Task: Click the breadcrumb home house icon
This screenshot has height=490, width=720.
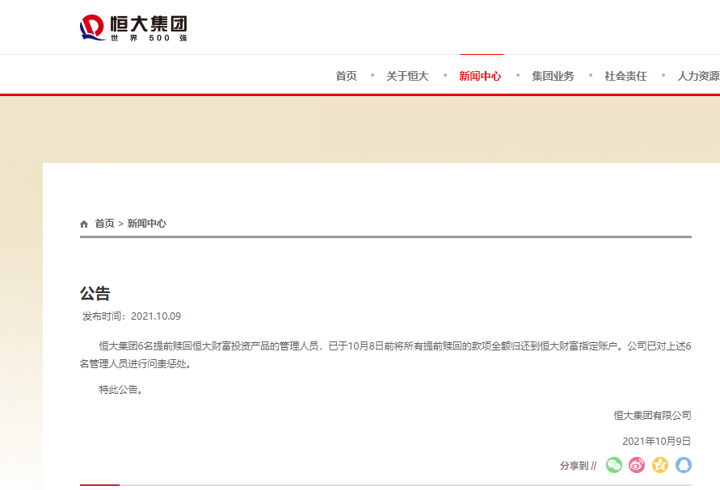Action: [84, 224]
